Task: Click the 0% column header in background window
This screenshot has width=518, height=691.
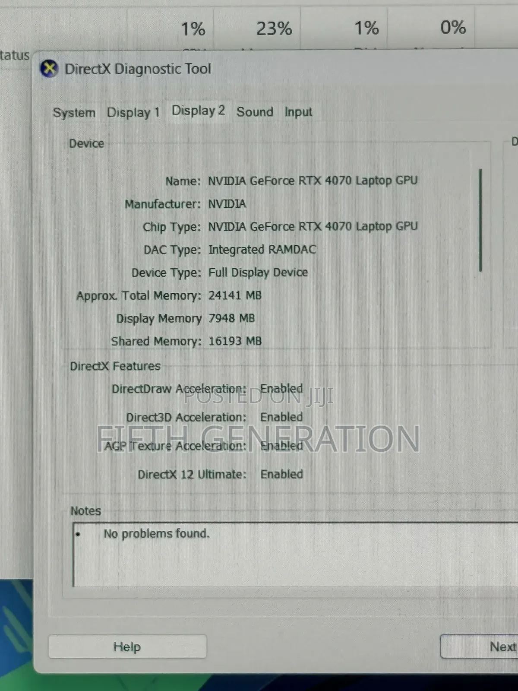Action: [x=453, y=28]
